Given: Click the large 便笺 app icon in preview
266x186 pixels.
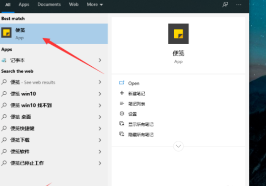Looking at the screenshot, I should [x=178, y=34].
